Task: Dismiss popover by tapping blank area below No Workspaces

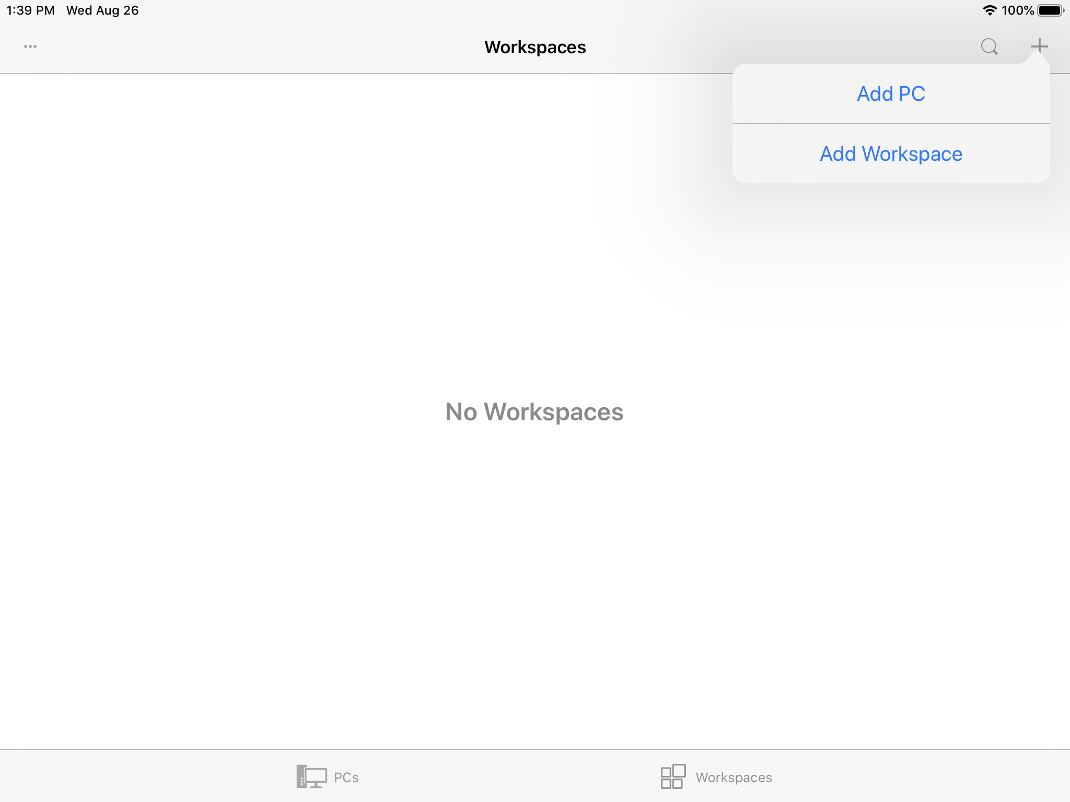Action: click(x=534, y=574)
